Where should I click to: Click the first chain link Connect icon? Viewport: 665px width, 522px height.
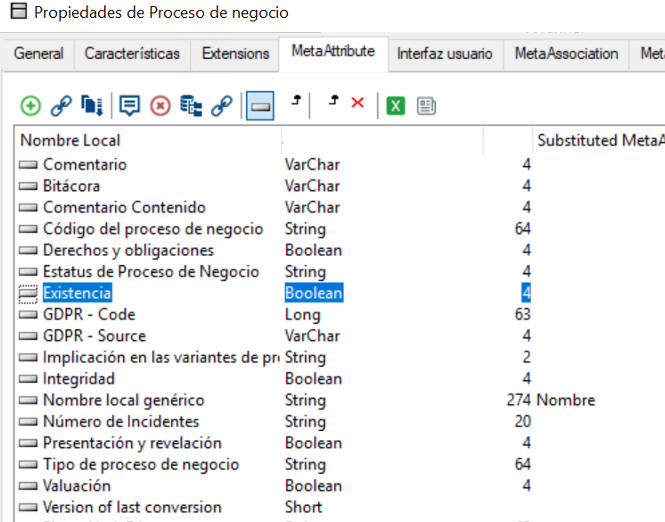point(62,105)
